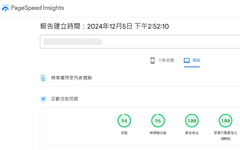Viewport: 240px width, 150px height.
Task: Click the 搜尋引擎最佳化 (SEO) label
Action: tap(225, 135)
